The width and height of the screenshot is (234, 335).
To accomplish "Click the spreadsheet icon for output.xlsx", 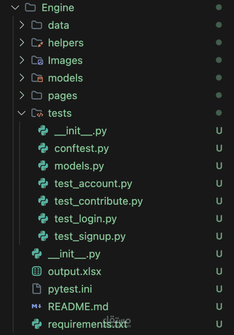I will pos(37,271).
